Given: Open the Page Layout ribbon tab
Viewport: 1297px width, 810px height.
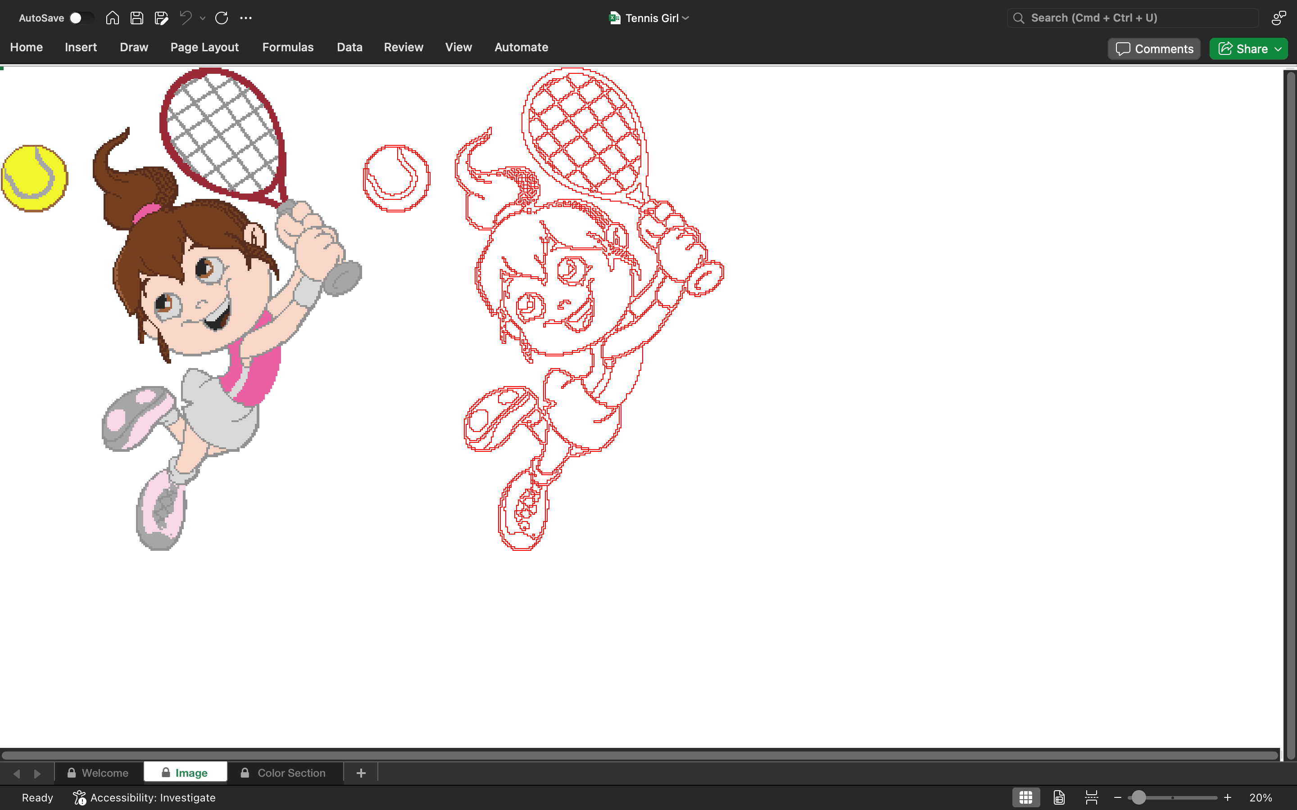Looking at the screenshot, I should tap(204, 47).
